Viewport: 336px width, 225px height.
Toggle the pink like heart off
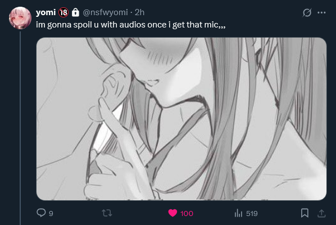pyautogui.click(x=172, y=213)
